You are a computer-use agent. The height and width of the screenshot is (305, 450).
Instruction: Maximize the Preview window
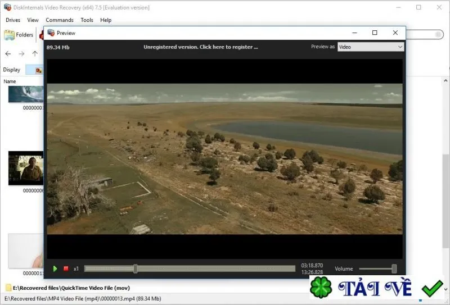pos(375,33)
